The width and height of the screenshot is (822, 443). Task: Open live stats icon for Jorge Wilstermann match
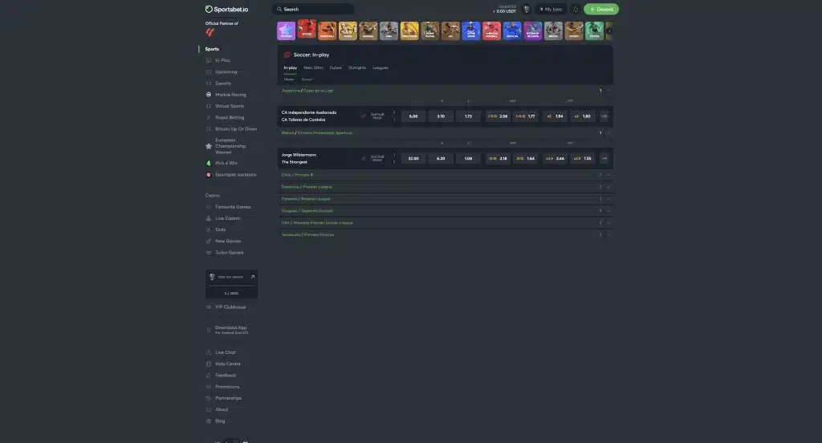[363, 159]
